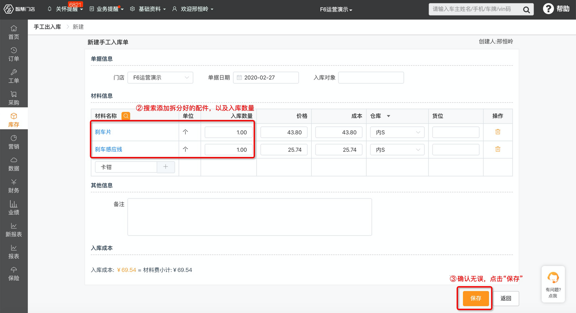This screenshot has width=576, height=313.
Task: Open the 有问题?点我 support widget
Action: pos(553,284)
